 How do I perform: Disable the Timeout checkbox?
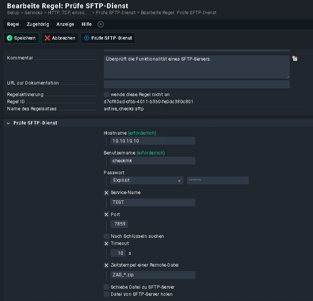pos(106,243)
